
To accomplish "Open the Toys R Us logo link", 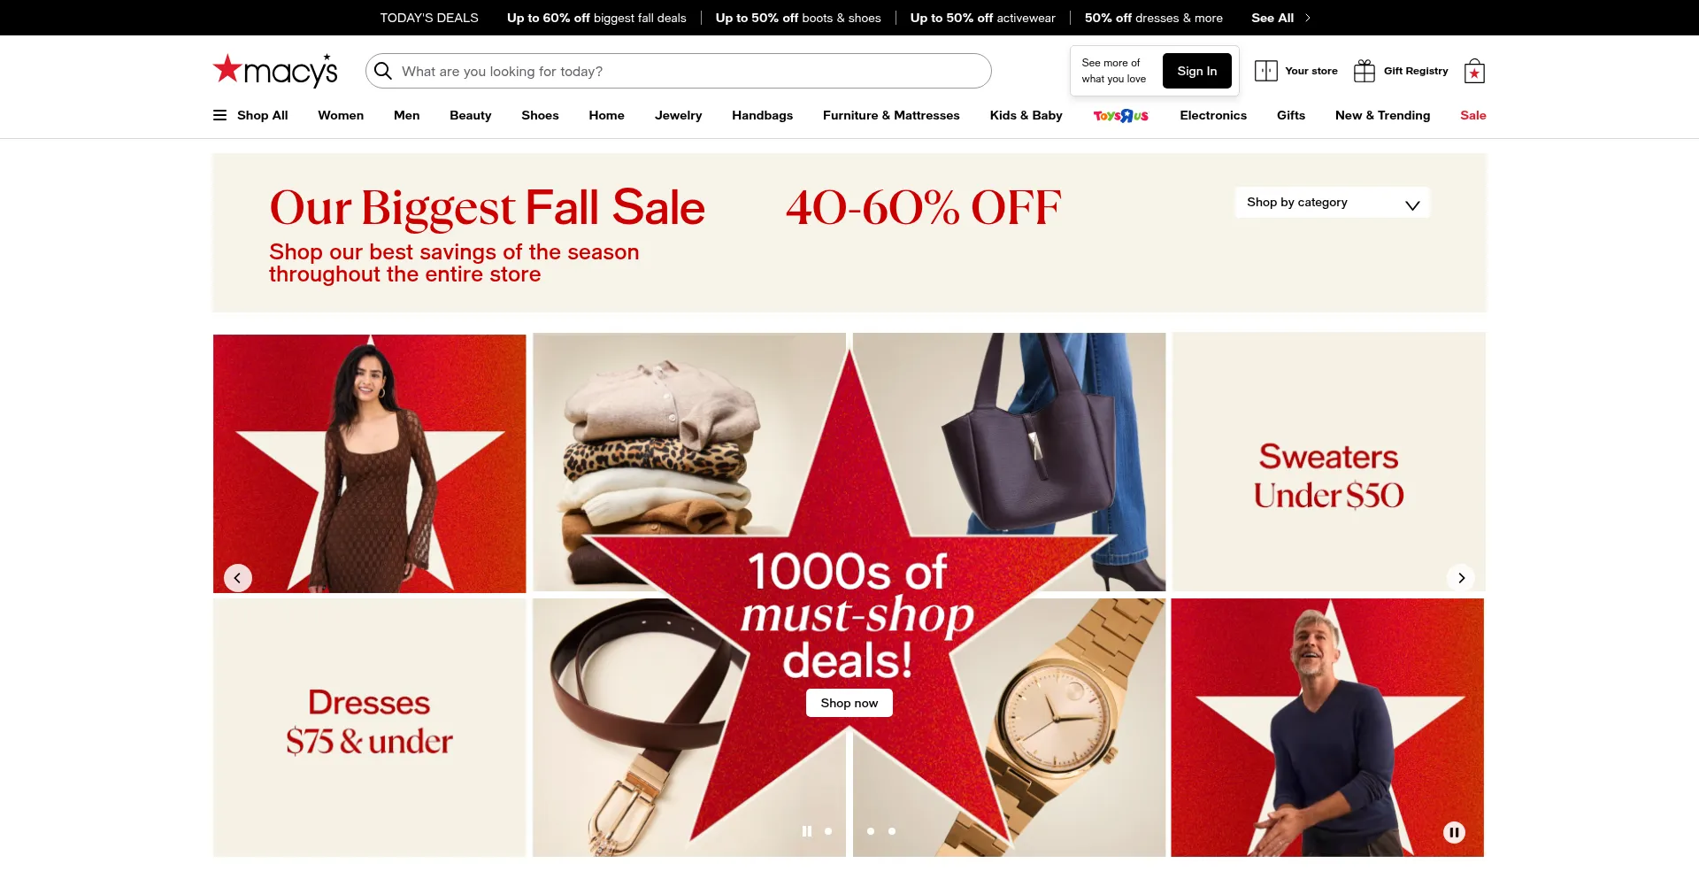I will [1121, 115].
